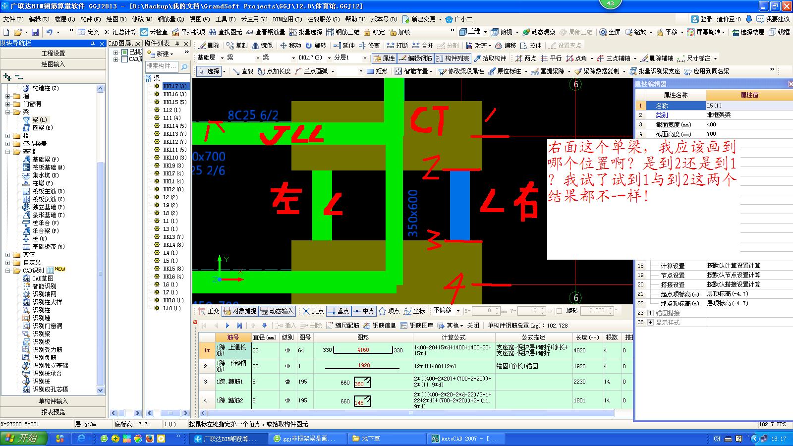The image size is (793, 446).
Task: Pick the 移动 move tool
Action: pyautogui.click(x=290, y=45)
